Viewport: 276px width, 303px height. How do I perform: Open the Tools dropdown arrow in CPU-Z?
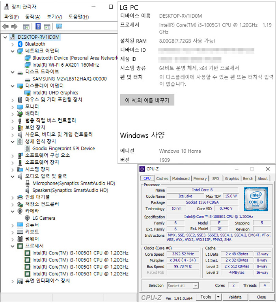tap(218, 297)
